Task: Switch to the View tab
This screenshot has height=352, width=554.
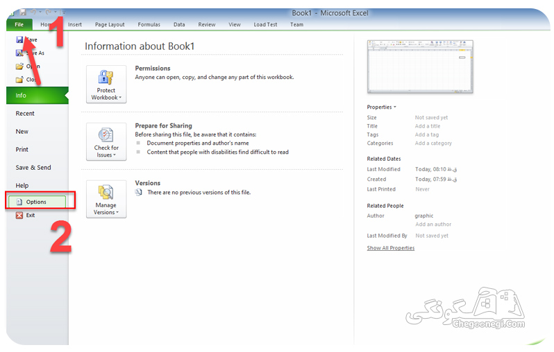Action: [x=234, y=24]
